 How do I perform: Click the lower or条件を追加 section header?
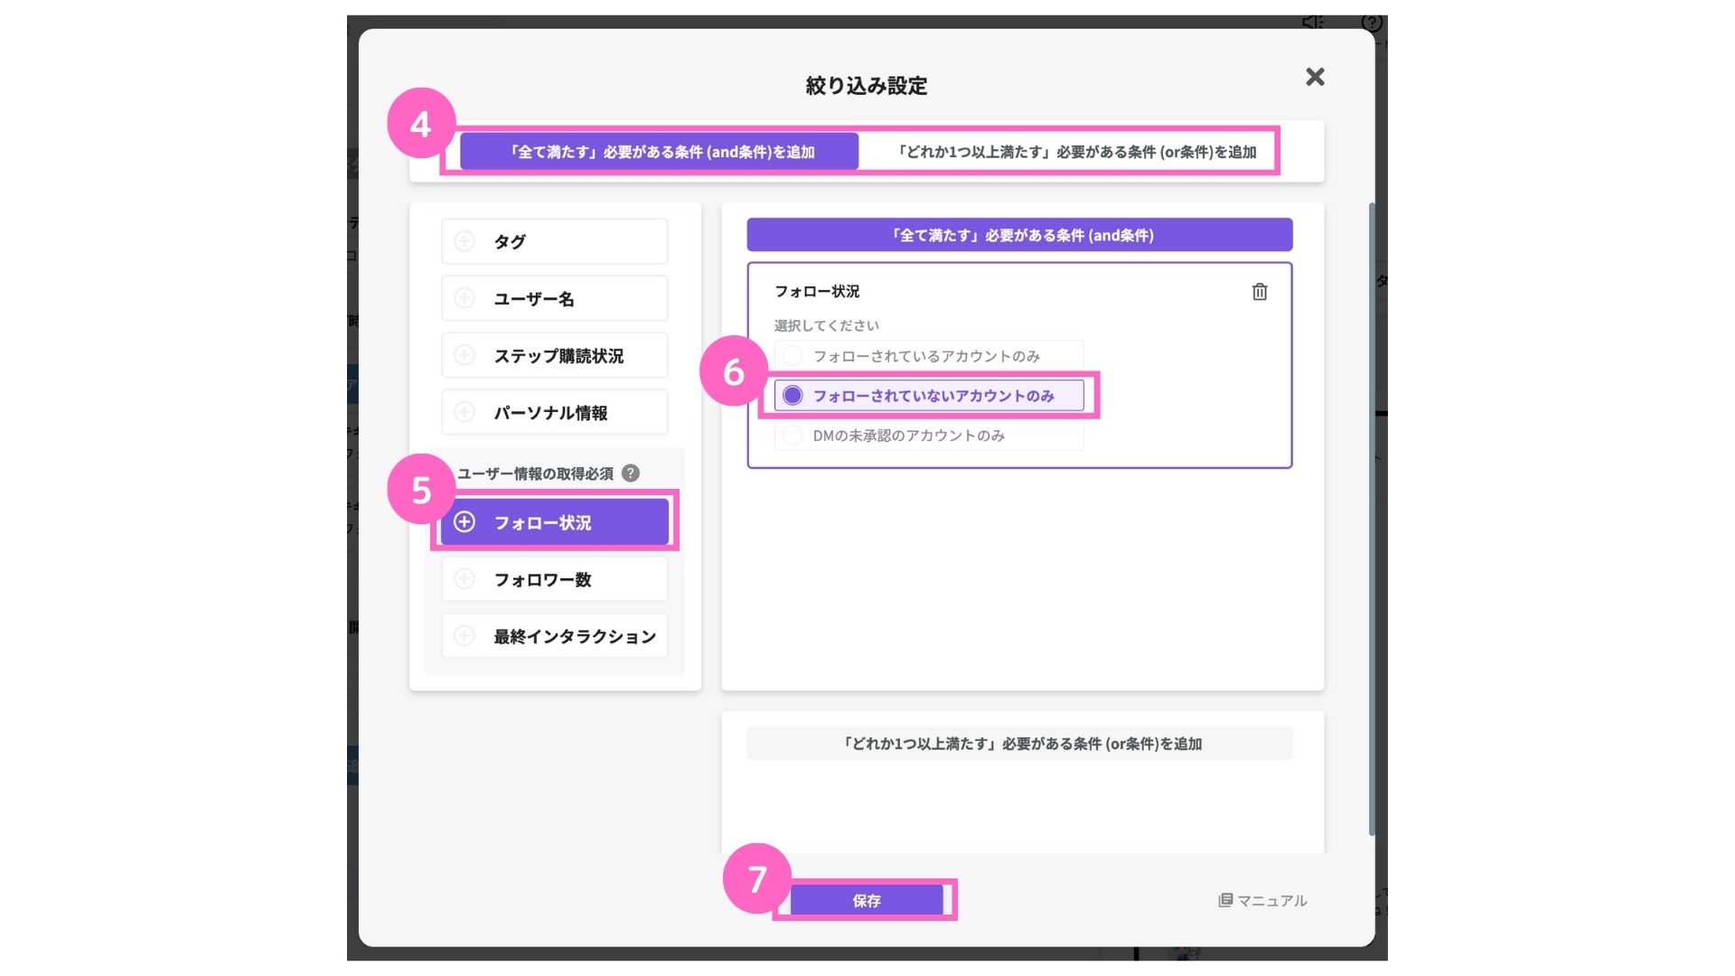click(1019, 744)
